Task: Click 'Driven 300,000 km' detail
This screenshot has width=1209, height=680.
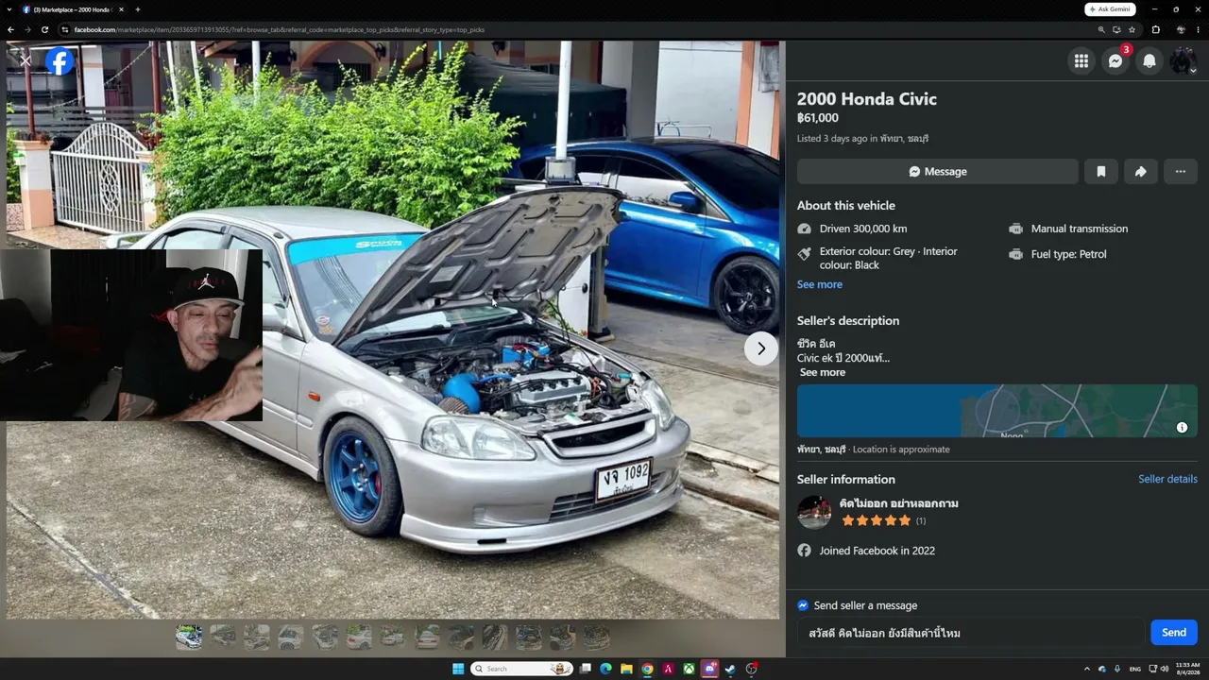Action: (863, 229)
